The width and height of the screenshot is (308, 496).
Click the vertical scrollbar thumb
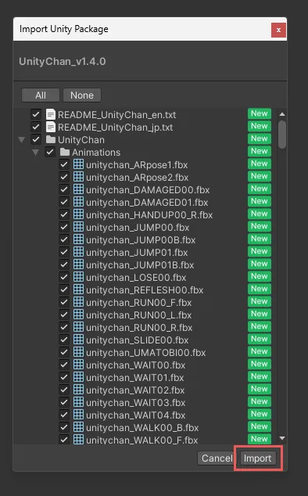(282, 135)
